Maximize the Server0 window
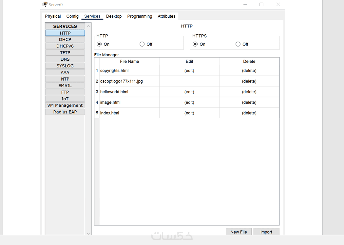344x245 pixels. (261, 4)
